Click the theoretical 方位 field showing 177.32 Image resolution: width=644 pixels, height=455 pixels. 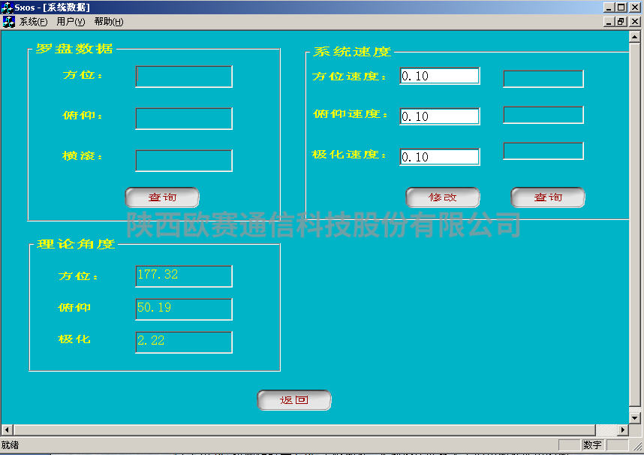[184, 276]
